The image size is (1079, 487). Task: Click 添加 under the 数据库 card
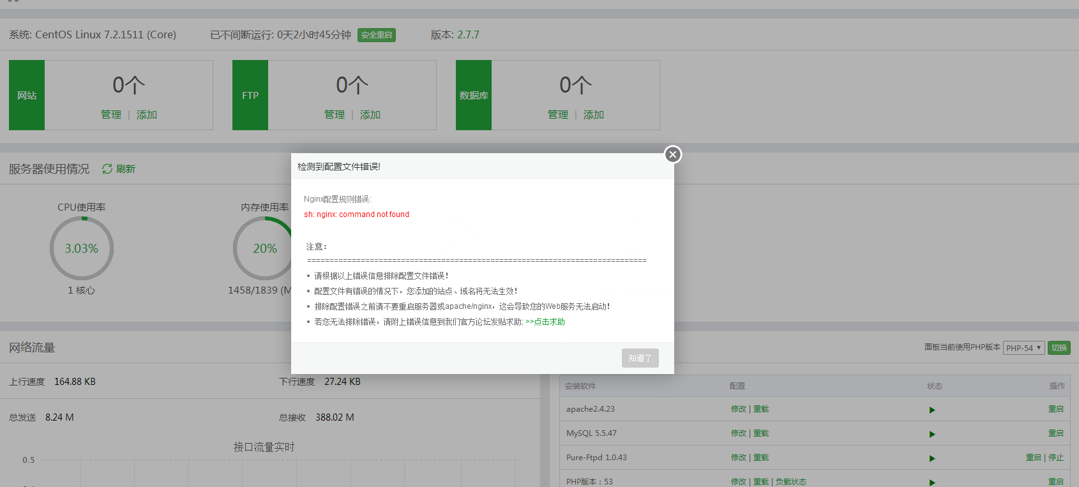point(594,114)
